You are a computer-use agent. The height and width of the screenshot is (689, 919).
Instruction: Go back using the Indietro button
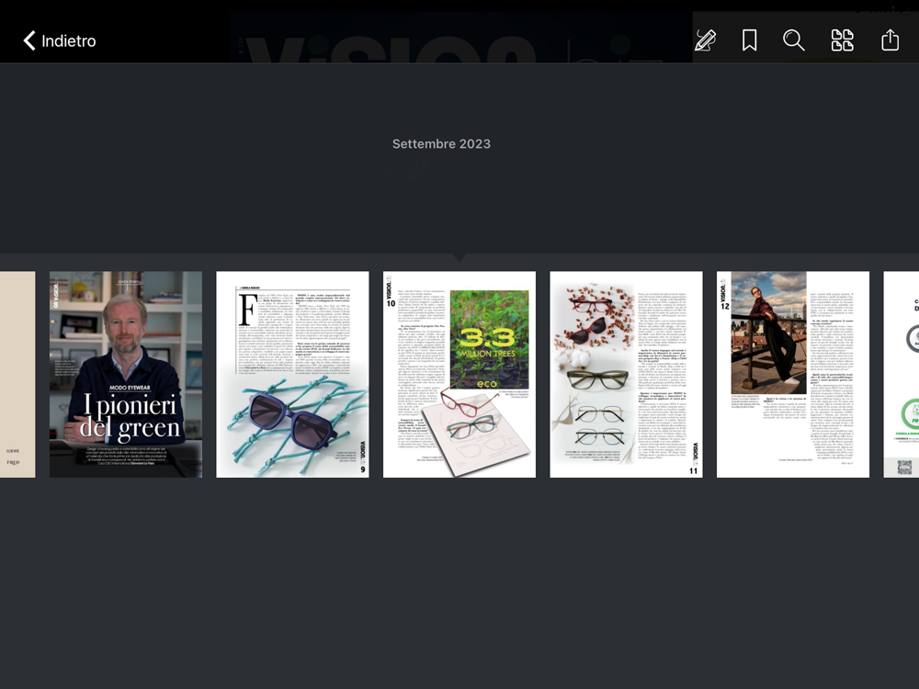(59, 40)
